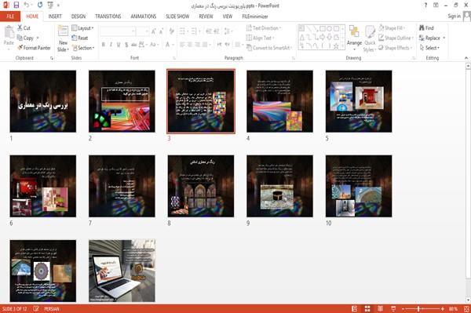Viewport: 471px width, 313px height.
Task: Click the Redo icon in title bar
Action: 40,5
